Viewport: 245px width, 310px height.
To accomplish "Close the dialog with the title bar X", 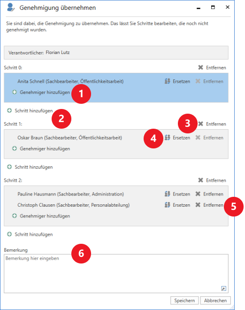I will 228,7.
